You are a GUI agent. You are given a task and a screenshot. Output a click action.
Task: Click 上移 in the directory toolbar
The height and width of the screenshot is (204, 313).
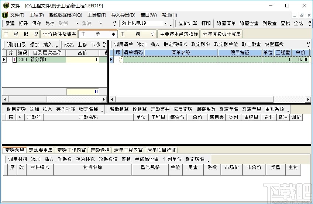click(82, 45)
